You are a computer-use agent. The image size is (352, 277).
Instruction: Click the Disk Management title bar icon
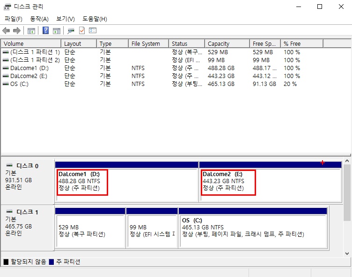(7, 7)
